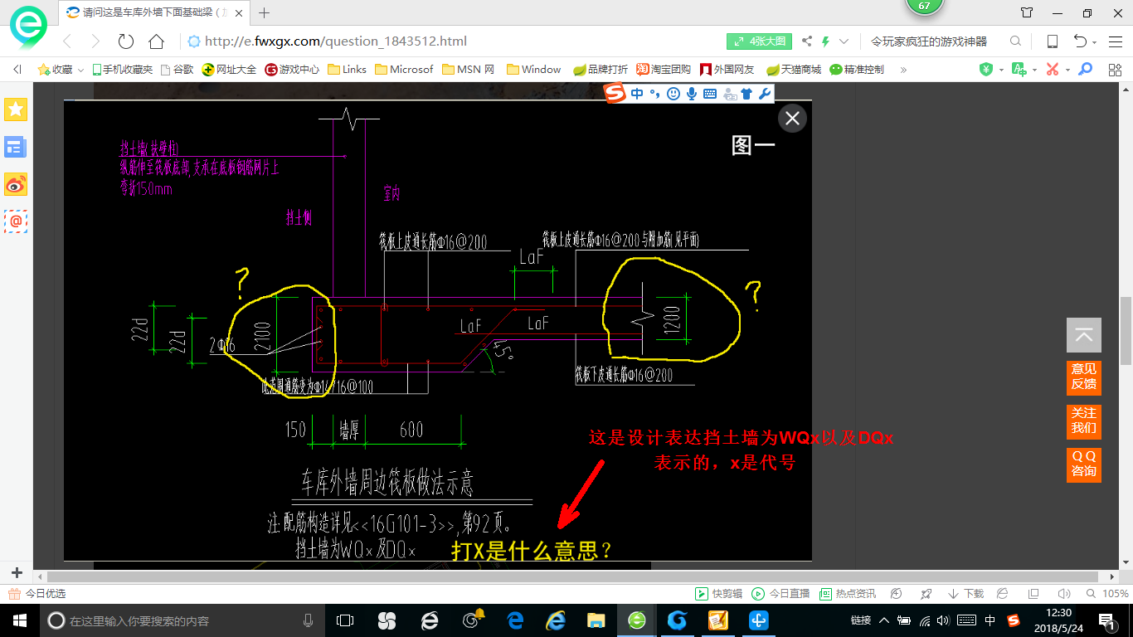1133x637 pixels.
Task: Click the Sogou input method S logo
Action: tap(615, 94)
